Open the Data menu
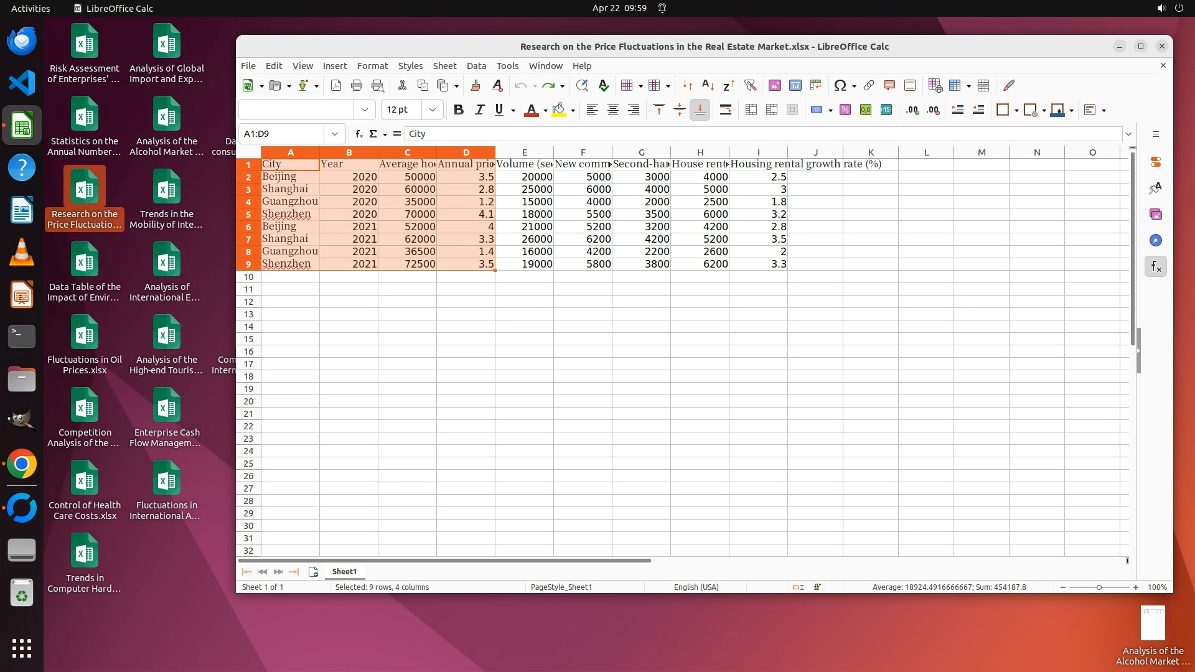 [x=476, y=66]
